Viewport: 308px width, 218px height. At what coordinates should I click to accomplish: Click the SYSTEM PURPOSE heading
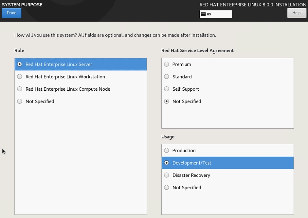click(22, 5)
